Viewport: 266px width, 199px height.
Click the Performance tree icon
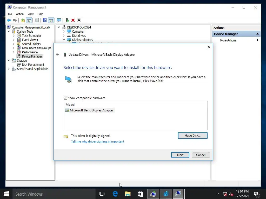tap(19, 52)
